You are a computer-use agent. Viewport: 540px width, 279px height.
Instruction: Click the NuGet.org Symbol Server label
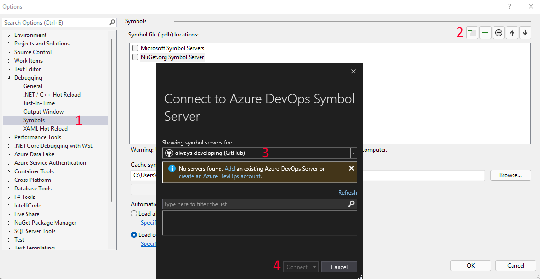(x=173, y=57)
